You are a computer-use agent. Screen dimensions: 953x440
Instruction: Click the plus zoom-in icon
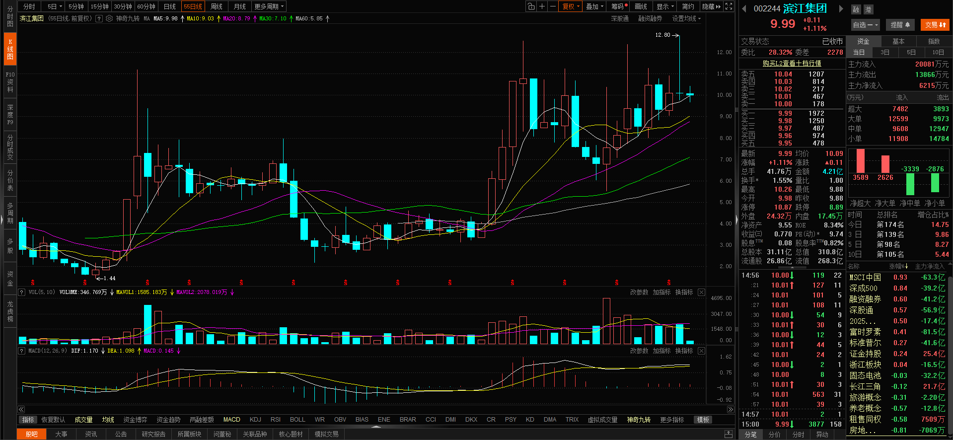point(542,6)
